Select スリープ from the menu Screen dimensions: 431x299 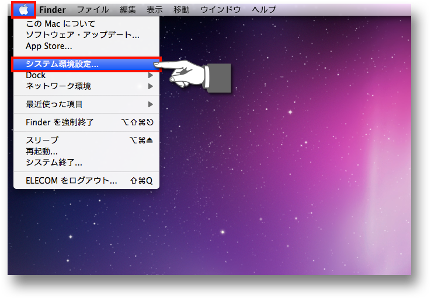click(x=86, y=140)
